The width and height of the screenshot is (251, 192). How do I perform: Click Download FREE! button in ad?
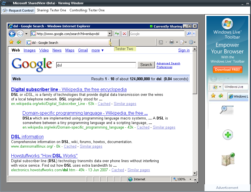[227, 70]
